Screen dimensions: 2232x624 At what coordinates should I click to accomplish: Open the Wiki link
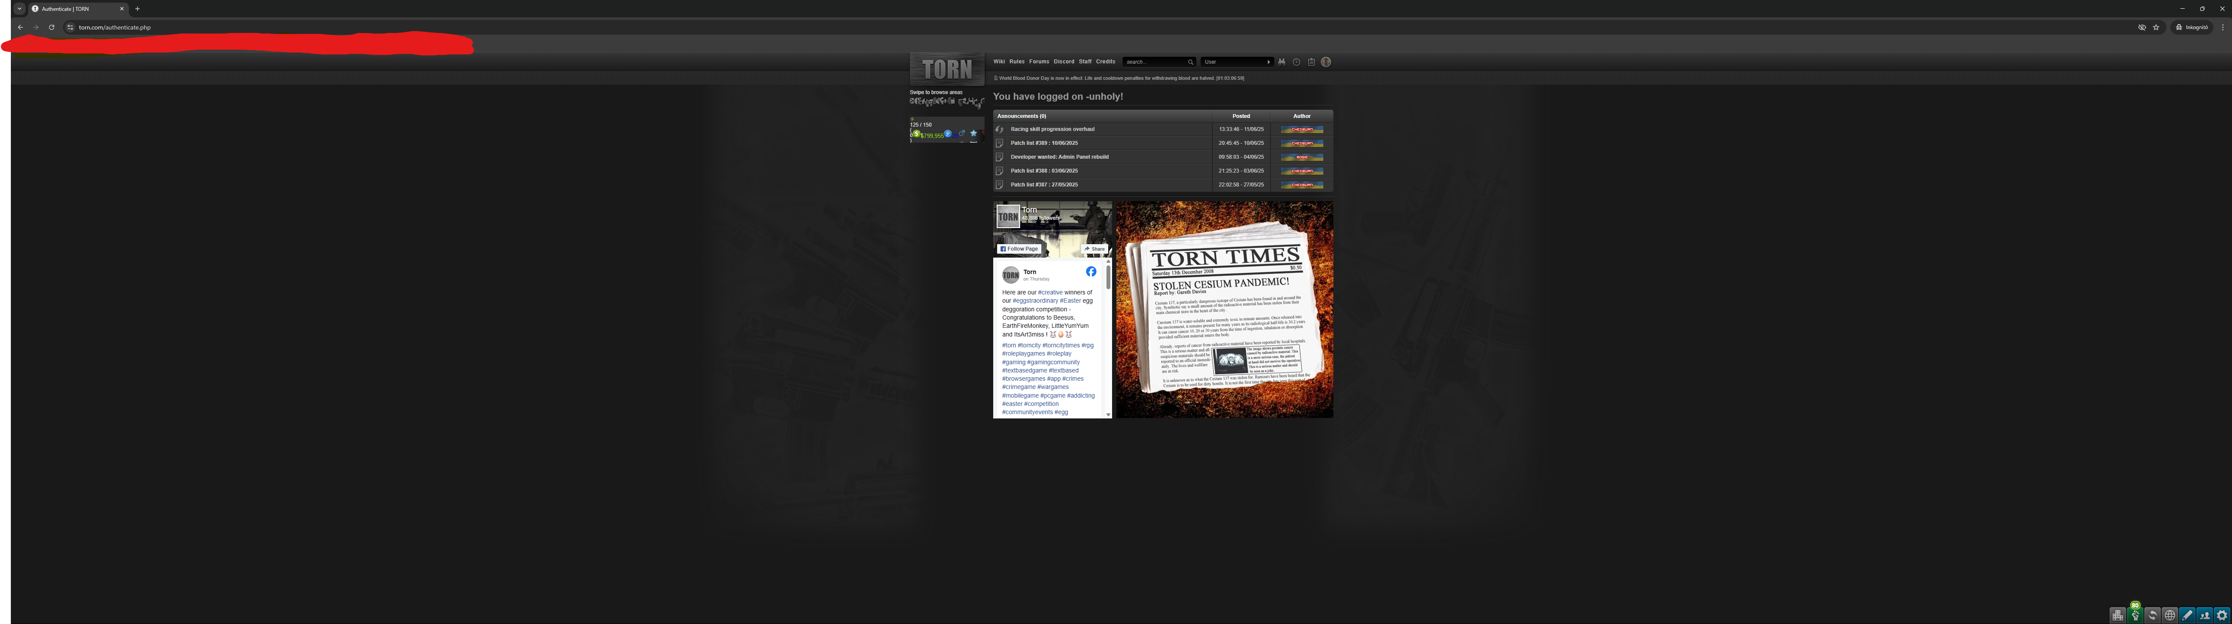coord(999,62)
